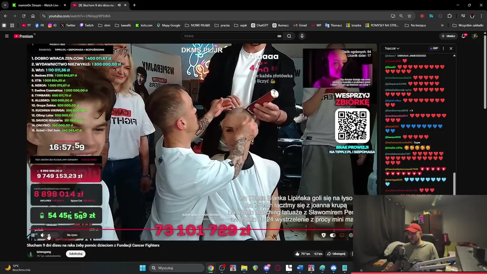487x274 pixels.
Task: Expand the pracka bookmark folder
Action: coord(222,25)
